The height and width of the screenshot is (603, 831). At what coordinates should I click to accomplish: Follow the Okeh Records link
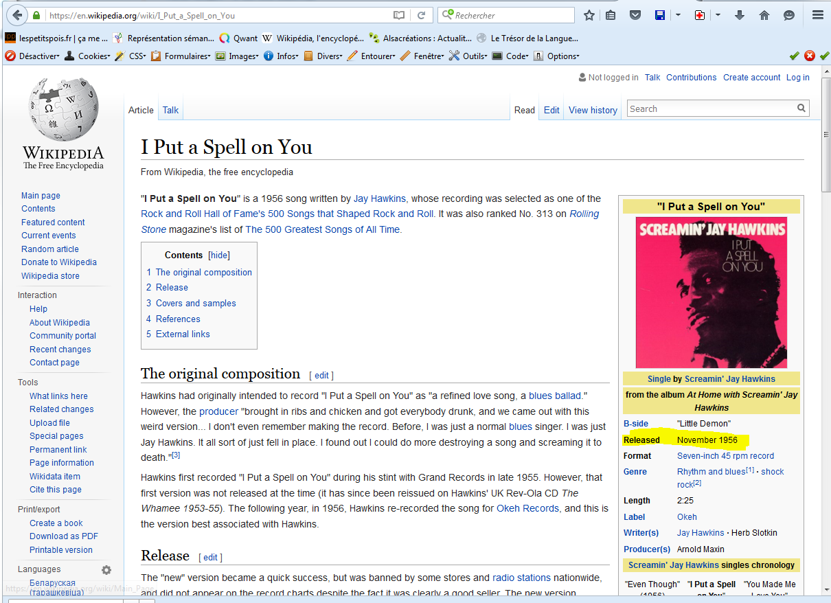tap(528, 509)
